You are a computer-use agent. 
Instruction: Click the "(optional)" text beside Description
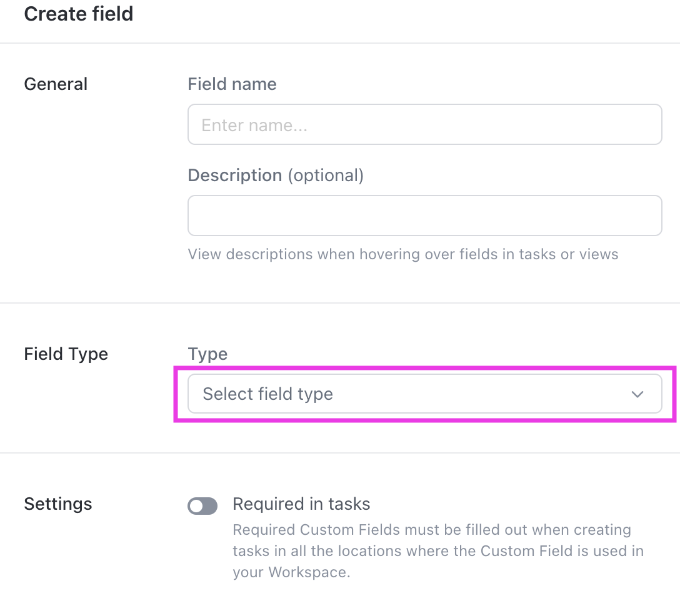(x=326, y=176)
